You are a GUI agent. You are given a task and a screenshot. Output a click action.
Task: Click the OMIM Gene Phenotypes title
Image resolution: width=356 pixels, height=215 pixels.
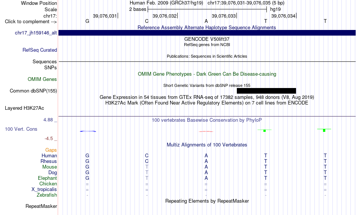pos(207,74)
